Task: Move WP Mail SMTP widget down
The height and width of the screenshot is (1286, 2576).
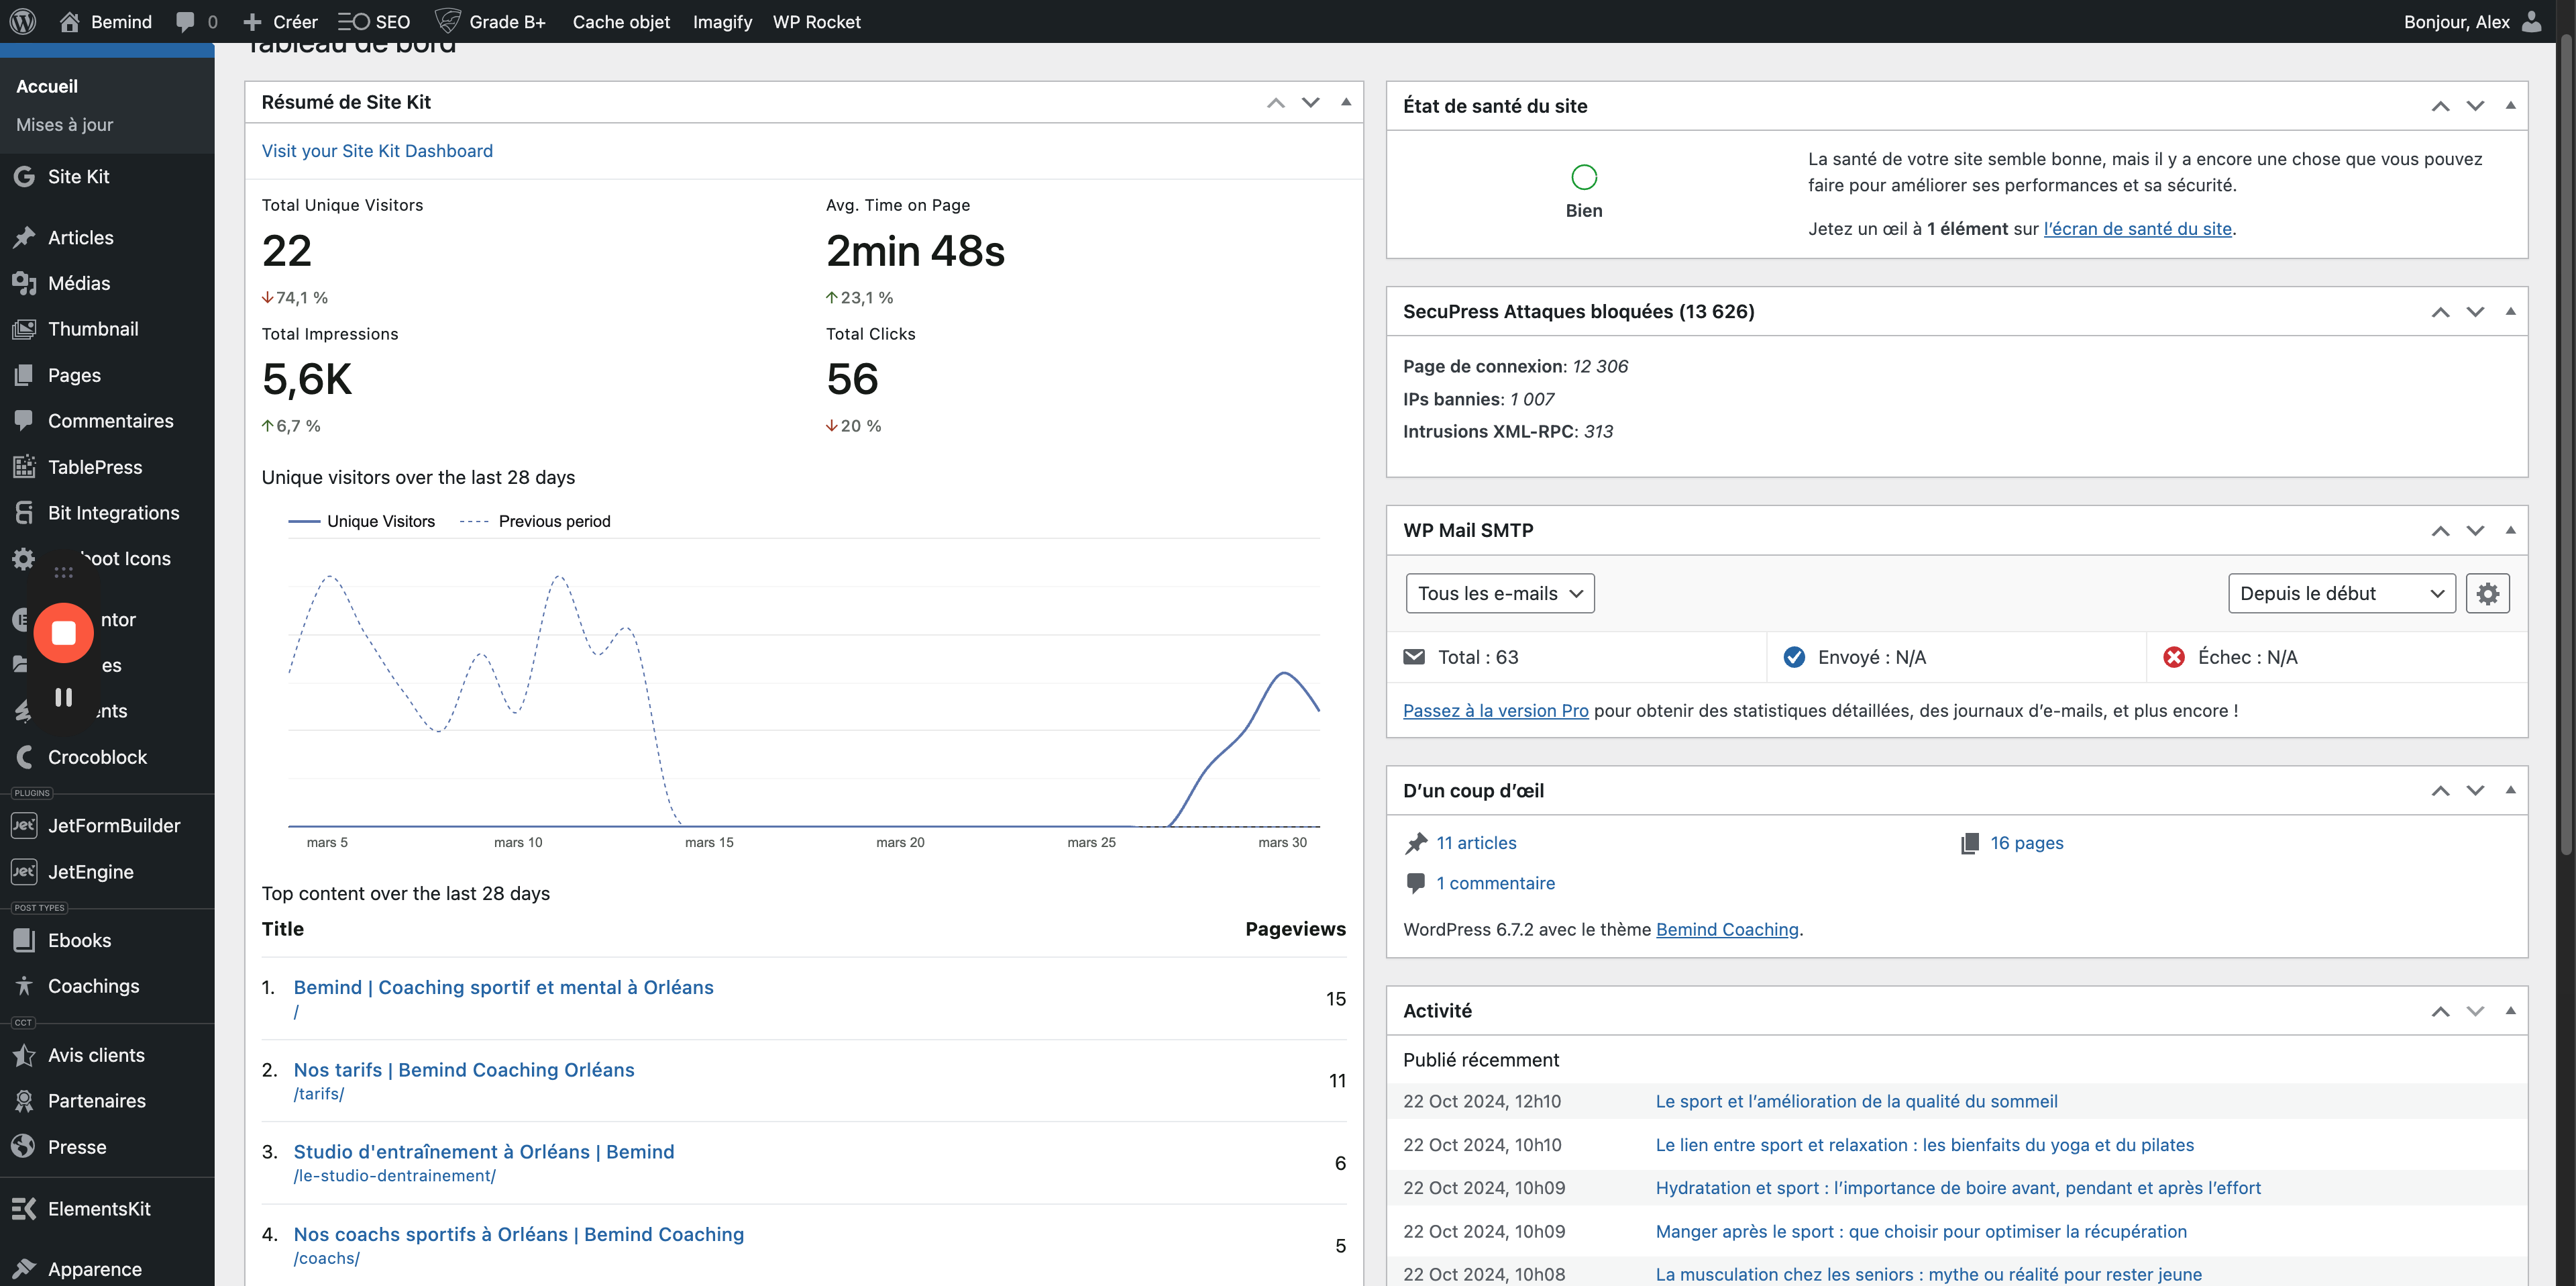Action: coord(2475,530)
